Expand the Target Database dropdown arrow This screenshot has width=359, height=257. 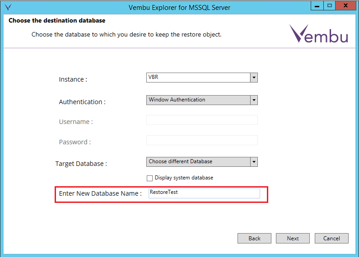[x=254, y=162]
